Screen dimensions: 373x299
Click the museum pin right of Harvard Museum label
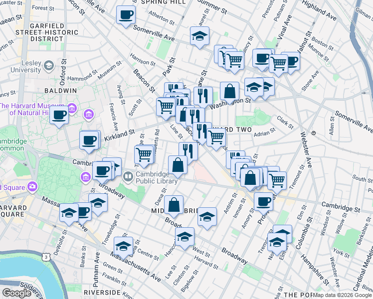pyautogui.click(x=88, y=114)
